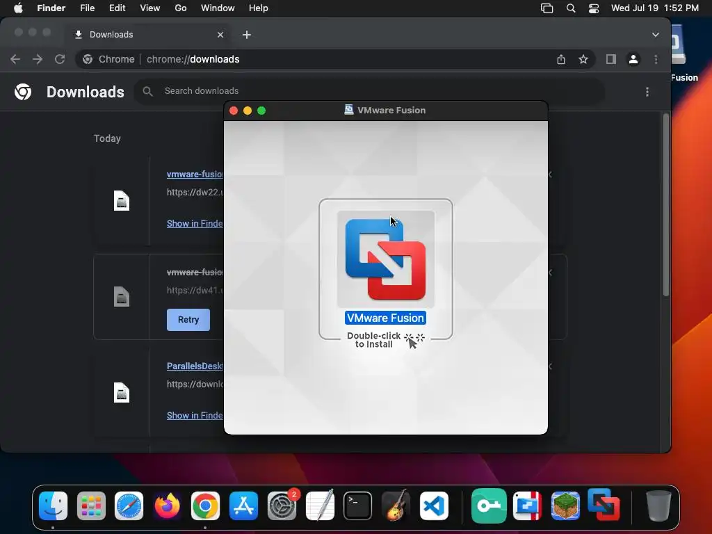Open Spotlight search in menu bar
This screenshot has height=534, width=712.
pyautogui.click(x=571, y=8)
